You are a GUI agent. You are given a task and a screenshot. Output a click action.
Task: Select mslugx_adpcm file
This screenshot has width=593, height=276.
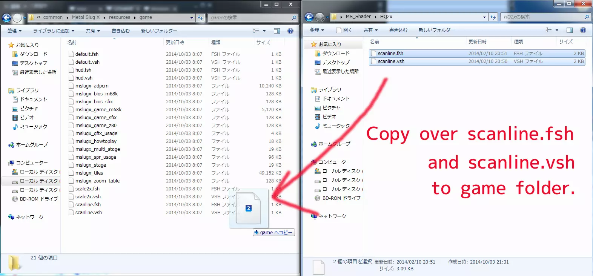pos(92,86)
